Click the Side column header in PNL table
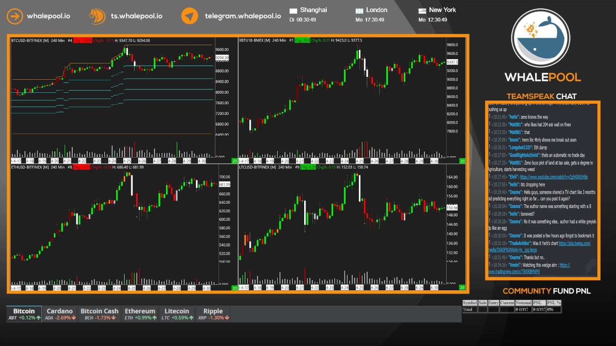This screenshot has width=616, height=346. [483, 303]
